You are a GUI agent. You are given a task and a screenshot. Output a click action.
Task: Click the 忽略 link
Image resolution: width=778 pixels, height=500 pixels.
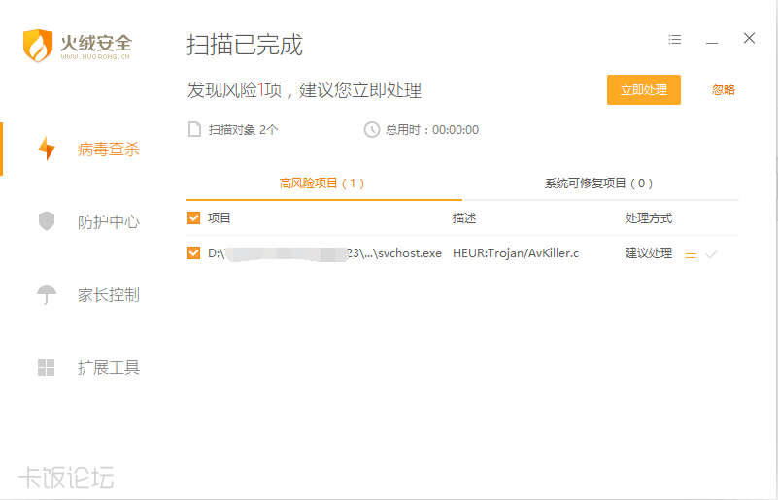tap(723, 90)
